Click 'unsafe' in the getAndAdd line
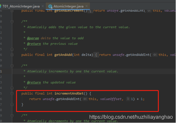Viewport: 176px width, 123px height. pos(118,55)
